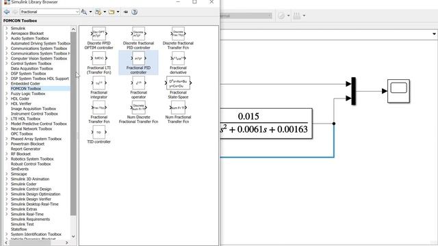The width and height of the screenshot is (438, 246).
Task: Expand the Fuzzy Logic Toolbox node
Action: pyautogui.click(x=7, y=94)
